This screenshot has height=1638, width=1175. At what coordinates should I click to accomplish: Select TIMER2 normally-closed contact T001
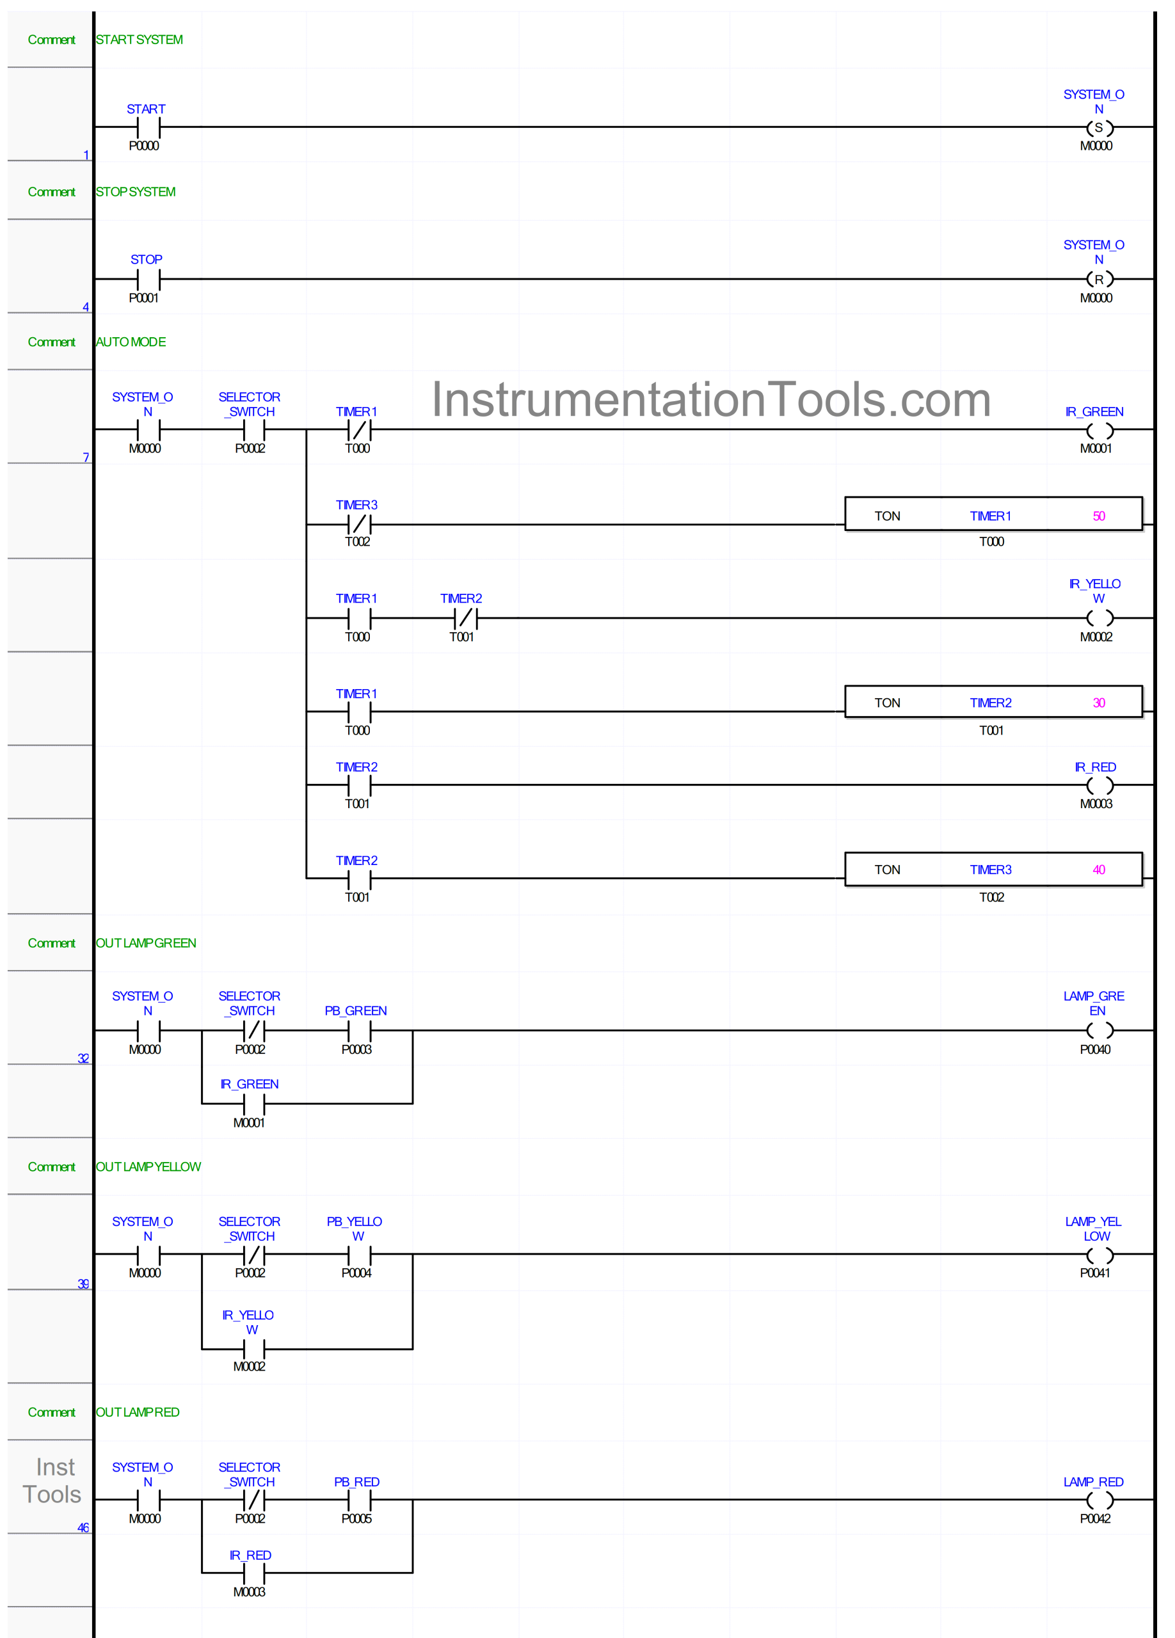(466, 618)
